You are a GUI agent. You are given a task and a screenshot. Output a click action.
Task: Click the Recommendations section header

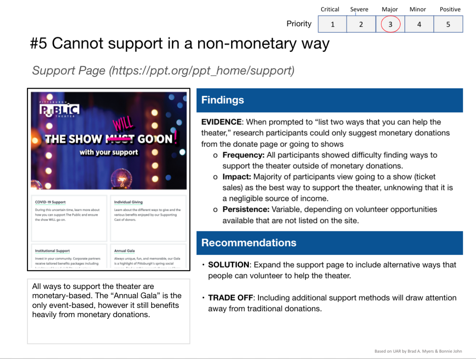pyautogui.click(x=330, y=243)
